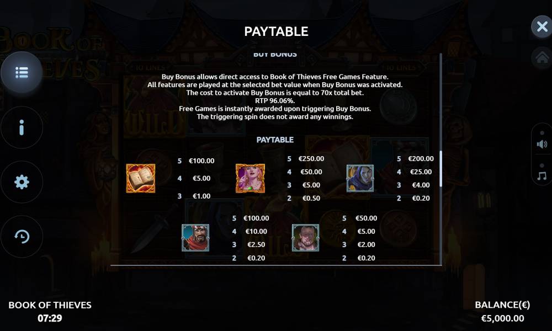This screenshot has width=552, height=331.
Task: Open the game history clock icon
Action: [22, 236]
